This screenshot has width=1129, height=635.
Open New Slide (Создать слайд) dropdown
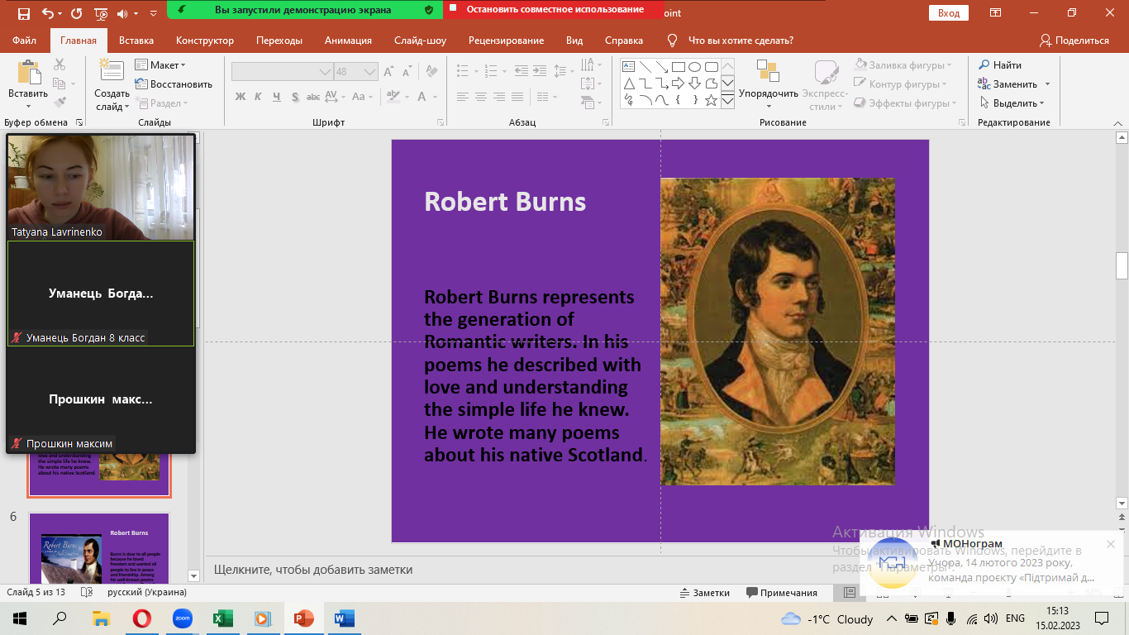coord(112,100)
